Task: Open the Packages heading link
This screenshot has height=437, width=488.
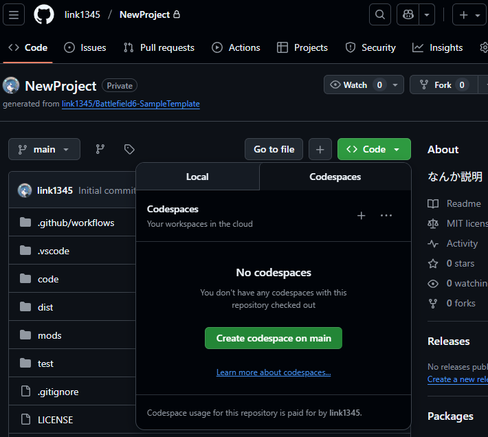Action: click(450, 416)
